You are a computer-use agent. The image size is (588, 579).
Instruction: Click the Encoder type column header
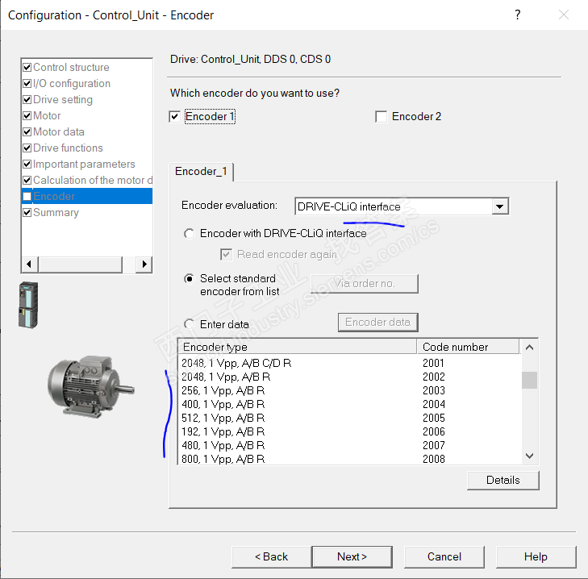[x=298, y=347]
